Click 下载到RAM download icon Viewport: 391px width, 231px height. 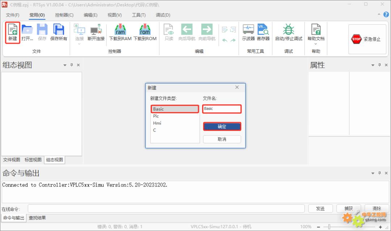click(x=120, y=32)
